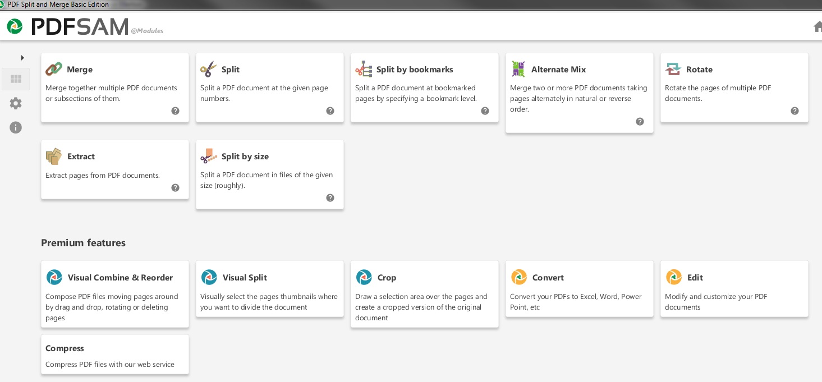Click the home icon at top right

[818, 26]
